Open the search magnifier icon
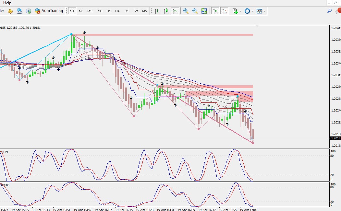Screen dimensions: 341x211 click(329, 11)
